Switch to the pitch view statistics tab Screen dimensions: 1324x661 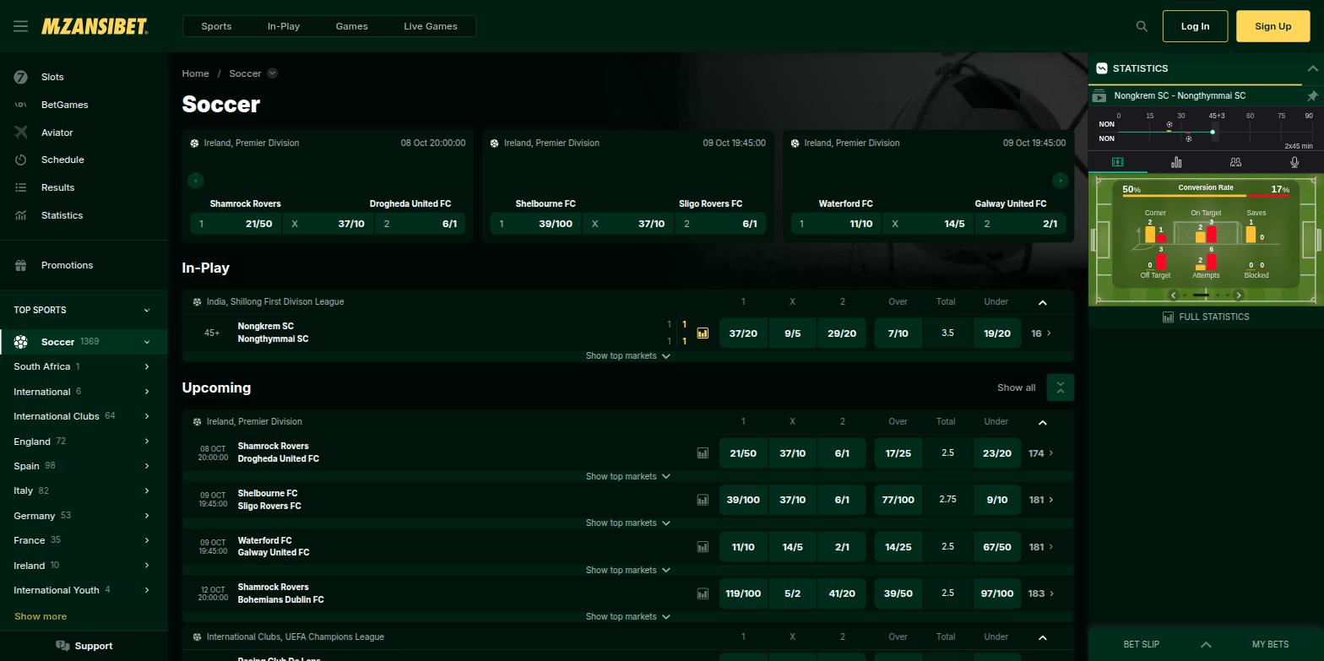click(1117, 162)
